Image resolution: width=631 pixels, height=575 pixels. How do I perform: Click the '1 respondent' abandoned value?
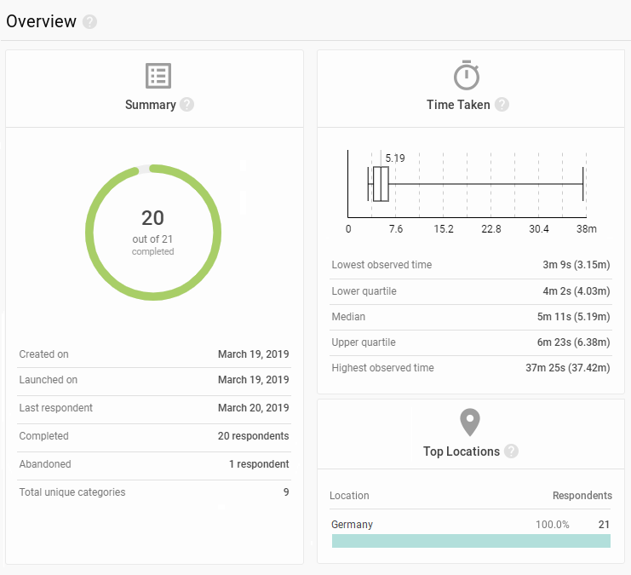pos(259,464)
